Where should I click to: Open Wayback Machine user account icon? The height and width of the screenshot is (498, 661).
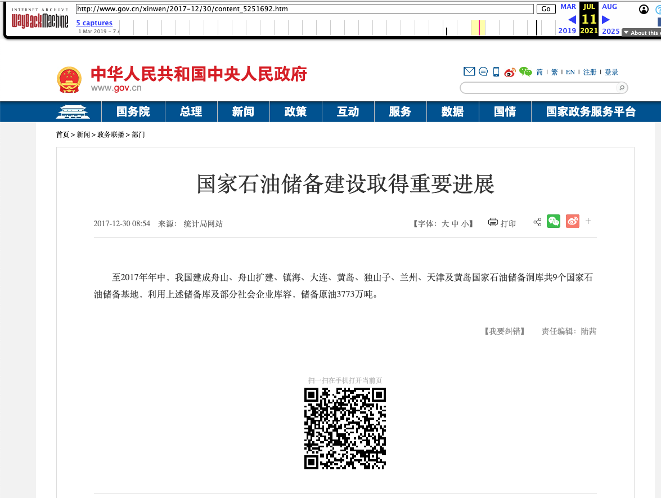(644, 9)
